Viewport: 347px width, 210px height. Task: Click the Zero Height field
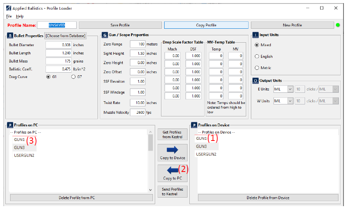tap(138, 63)
